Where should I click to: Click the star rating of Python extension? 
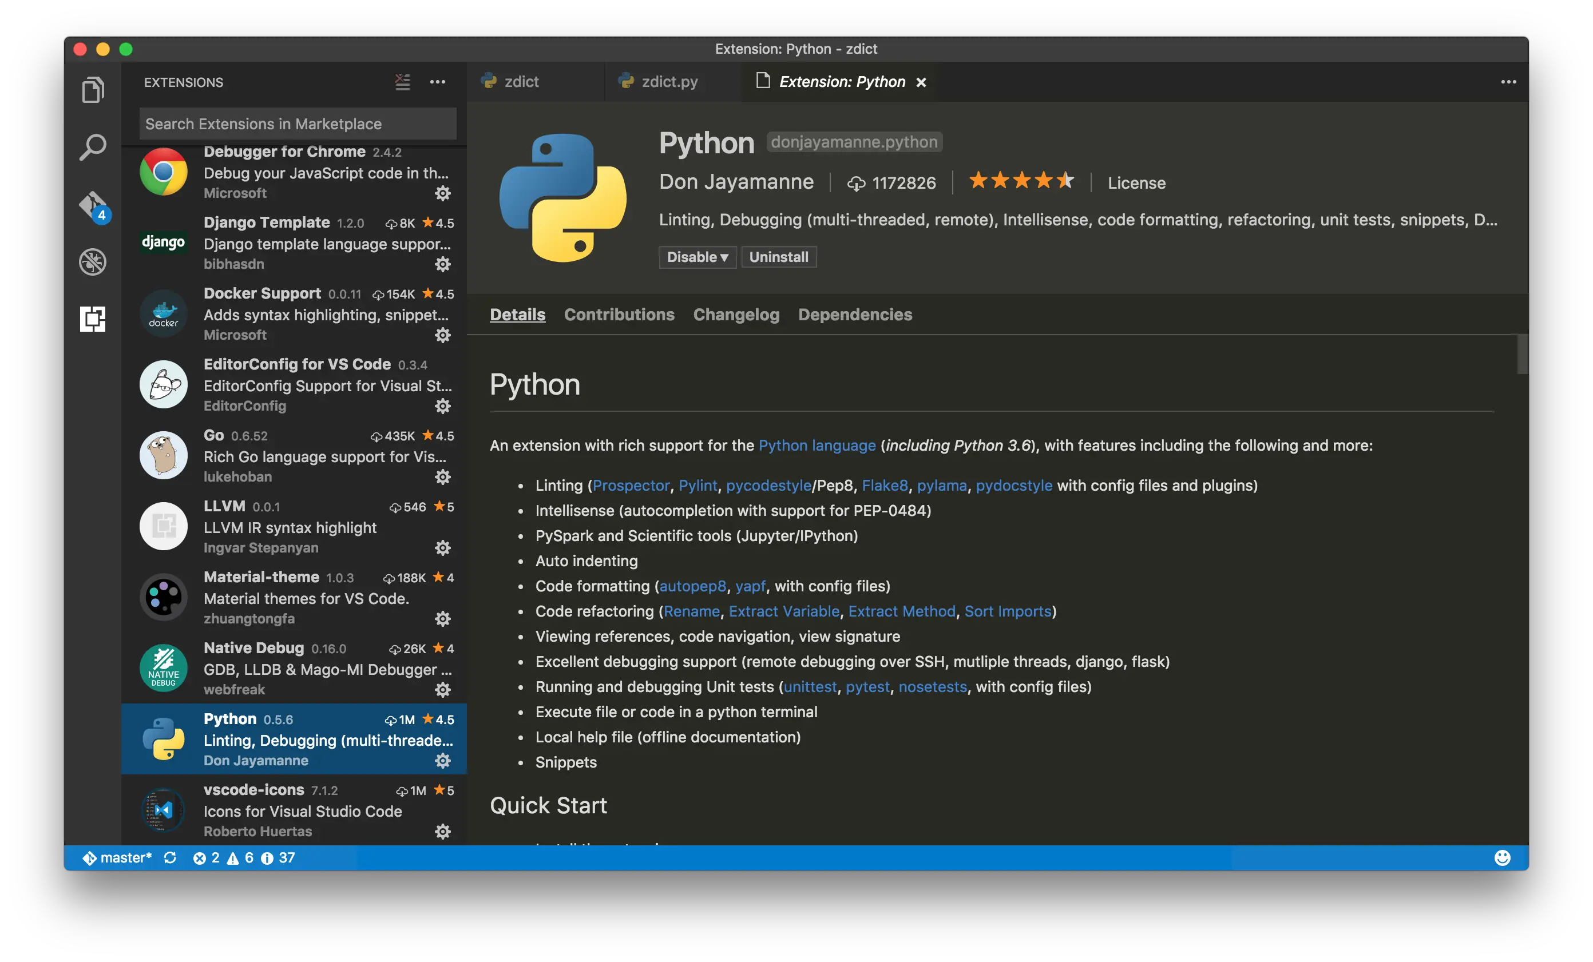(1021, 181)
